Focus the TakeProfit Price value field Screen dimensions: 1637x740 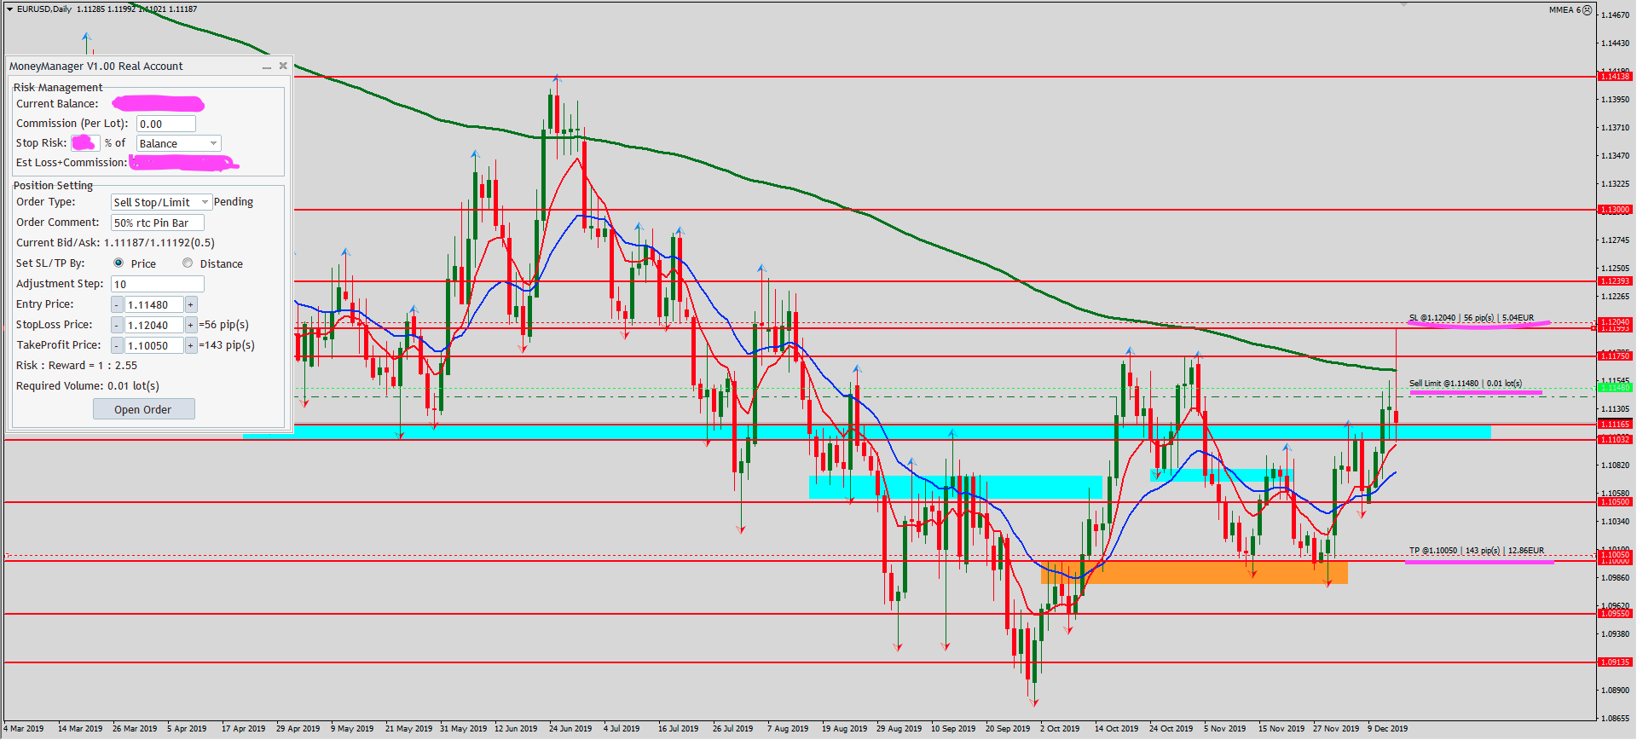coord(153,345)
